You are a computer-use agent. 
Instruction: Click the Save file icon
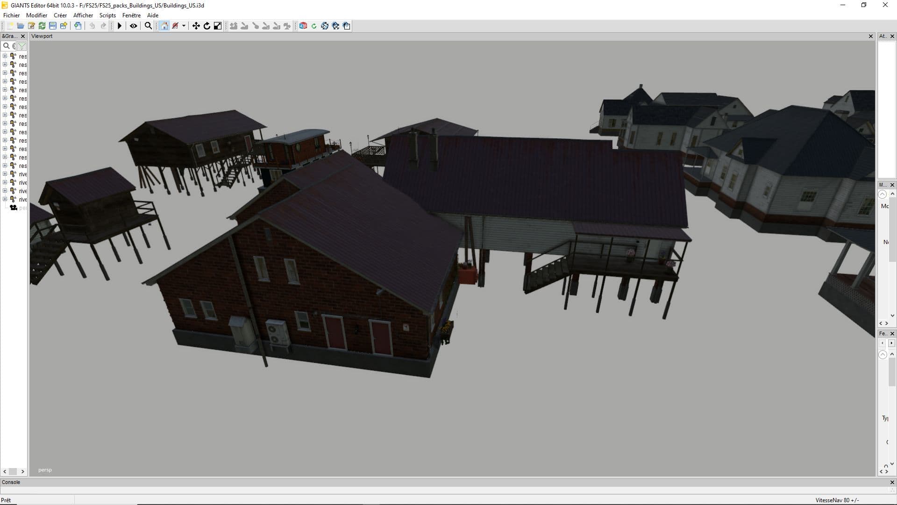pyautogui.click(x=53, y=26)
